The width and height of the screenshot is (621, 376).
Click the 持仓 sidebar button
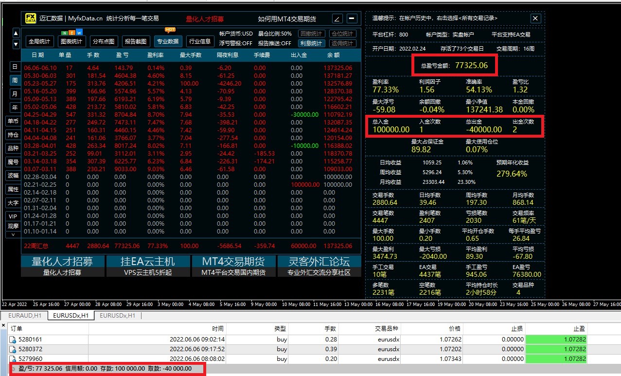[13, 135]
